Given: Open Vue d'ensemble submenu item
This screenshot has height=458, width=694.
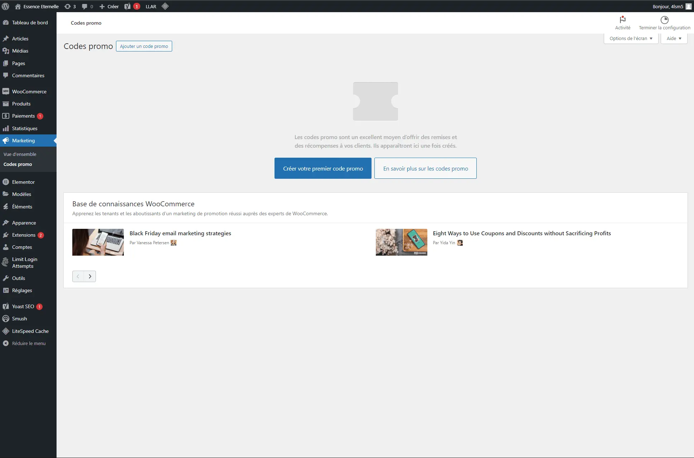Looking at the screenshot, I should click(20, 154).
